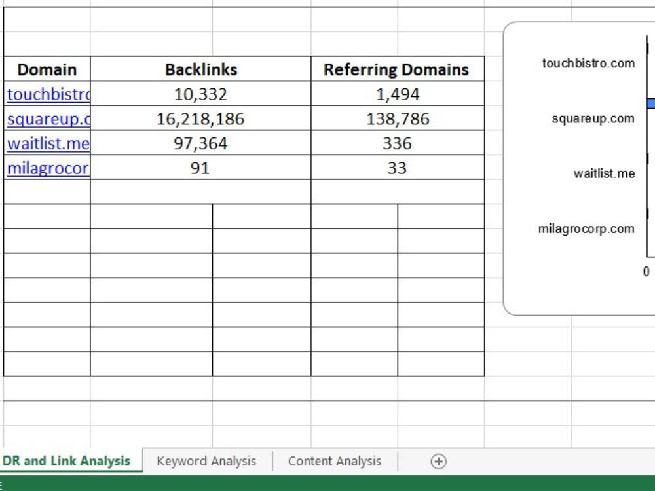This screenshot has width=655, height=491.
Task: Select the cell showing 336
Action: coord(398,143)
